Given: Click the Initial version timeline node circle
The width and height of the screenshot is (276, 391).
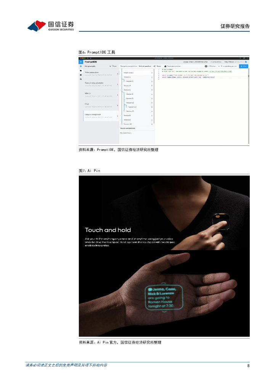Looking at the screenshot, I should [122, 73].
